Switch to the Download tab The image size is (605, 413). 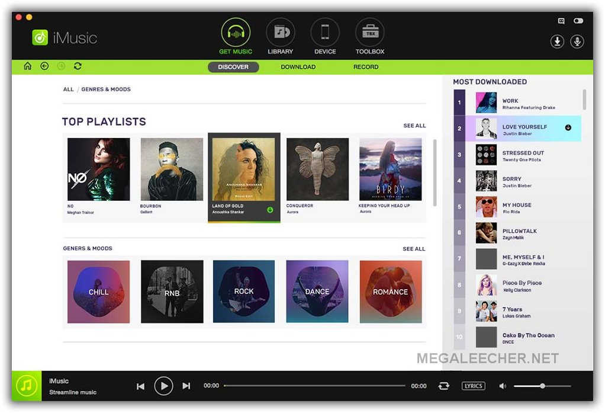(x=298, y=67)
